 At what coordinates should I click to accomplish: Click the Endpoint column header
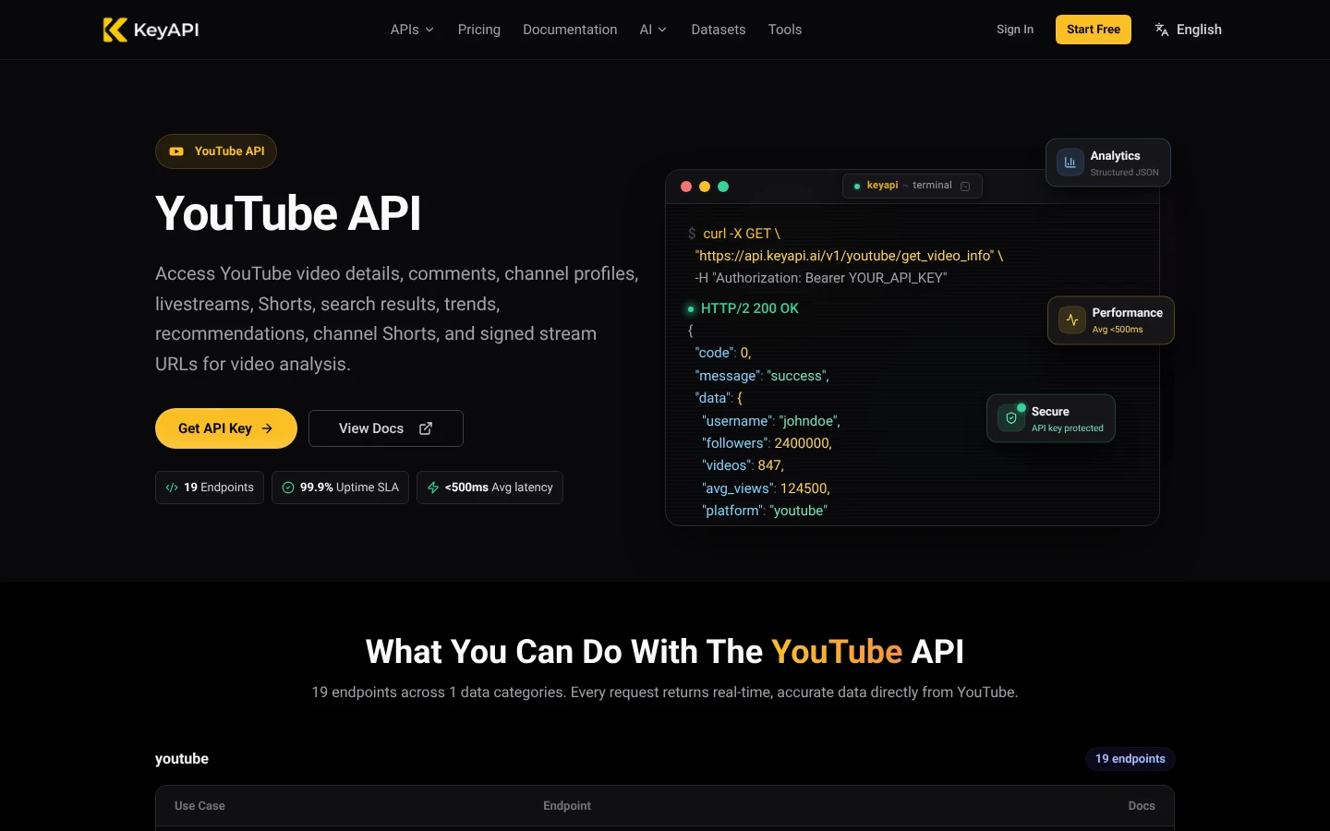click(567, 806)
